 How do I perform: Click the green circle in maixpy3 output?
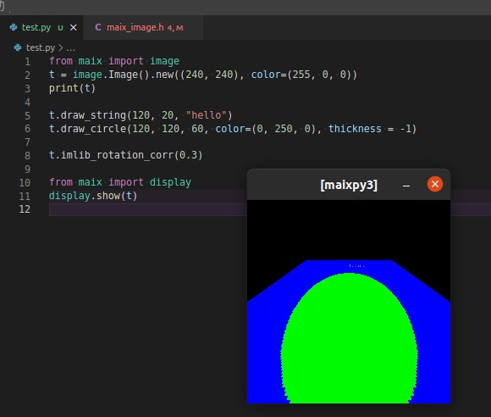pos(349,339)
